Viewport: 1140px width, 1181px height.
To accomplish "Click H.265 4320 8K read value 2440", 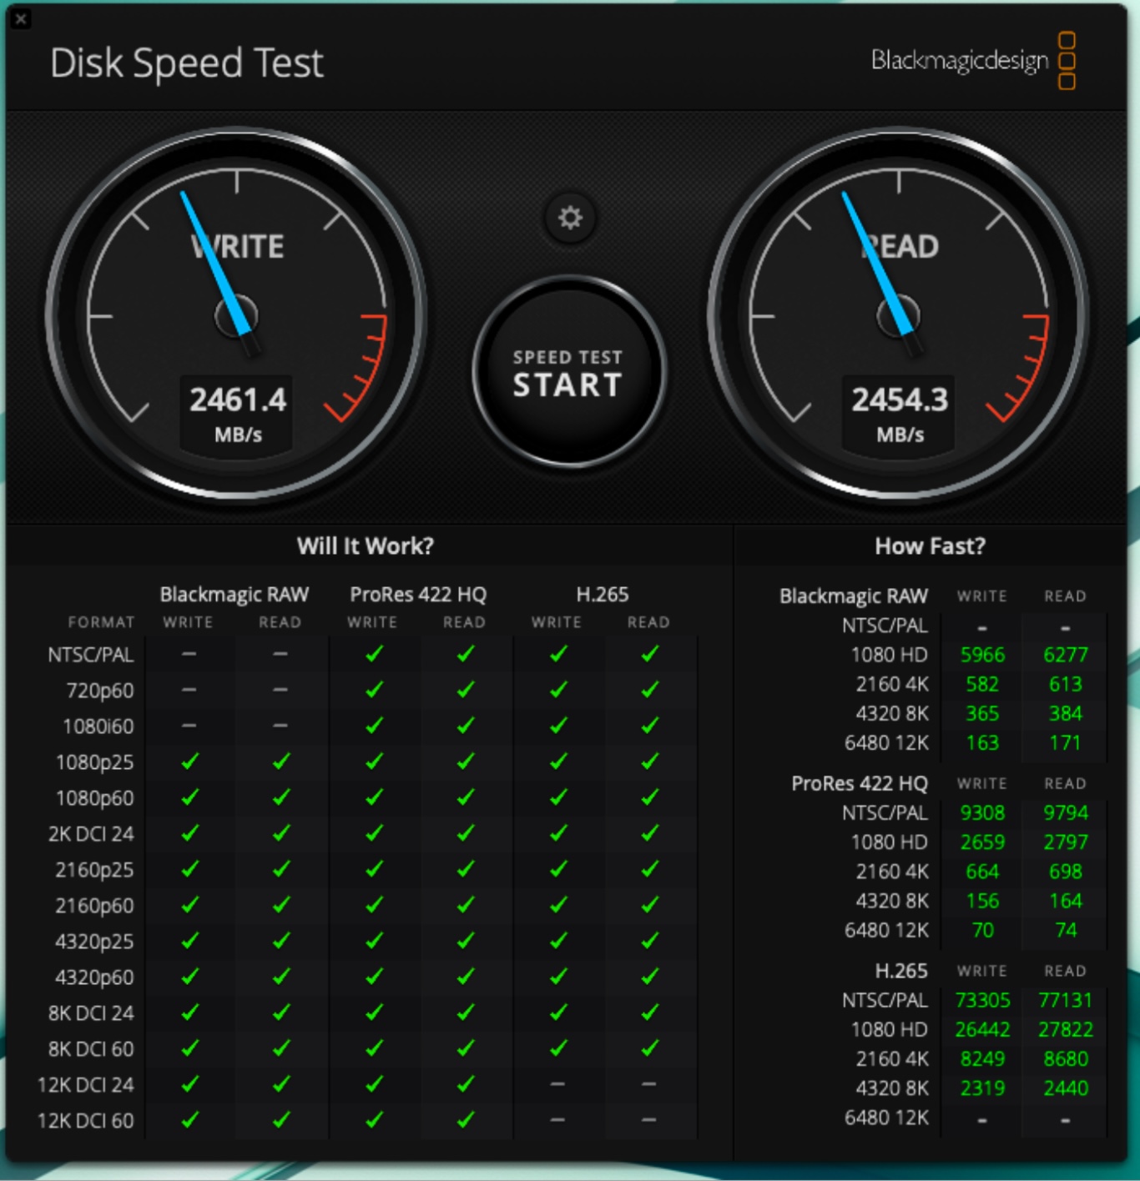I will pyautogui.click(x=1066, y=1088).
